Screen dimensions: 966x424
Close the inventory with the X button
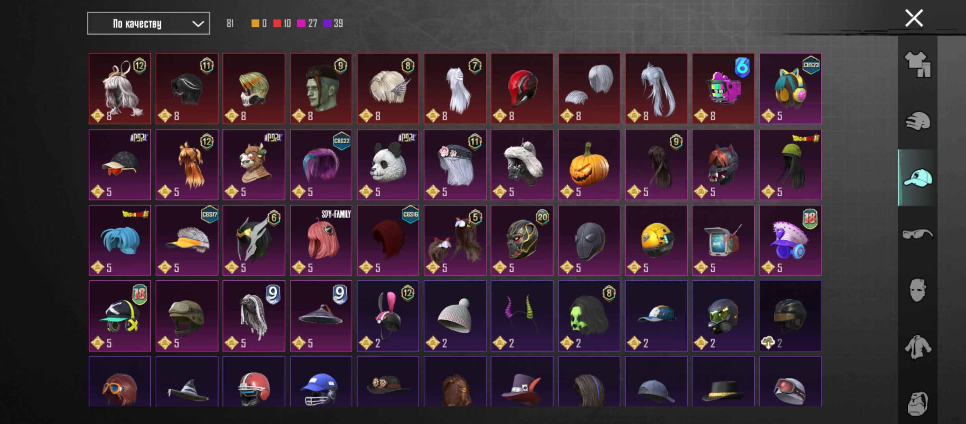click(x=914, y=18)
